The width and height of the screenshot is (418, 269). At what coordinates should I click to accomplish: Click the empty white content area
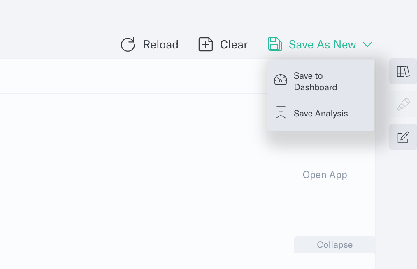[133, 173]
